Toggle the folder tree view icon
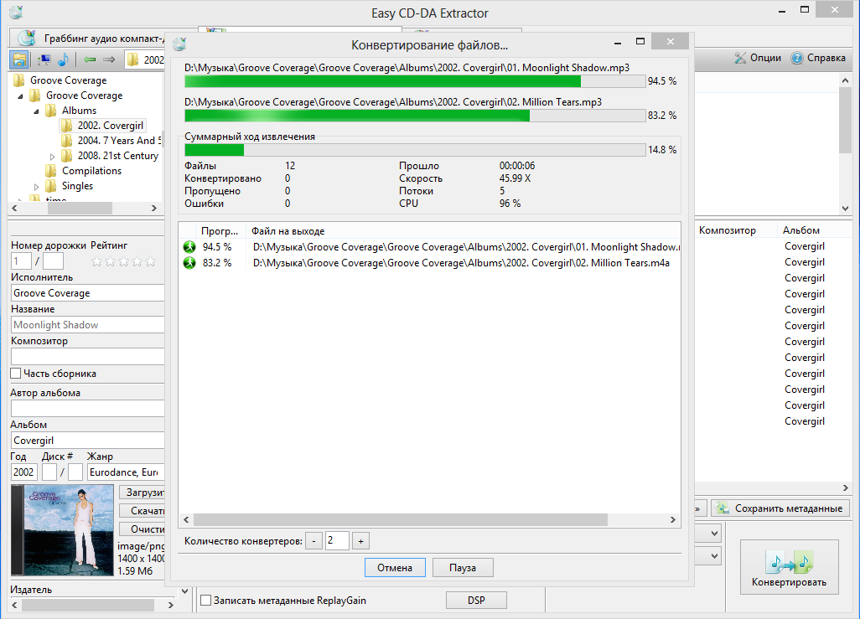Image resolution: width=860 pixels, height=619 pixels. (x=19, y=59)
